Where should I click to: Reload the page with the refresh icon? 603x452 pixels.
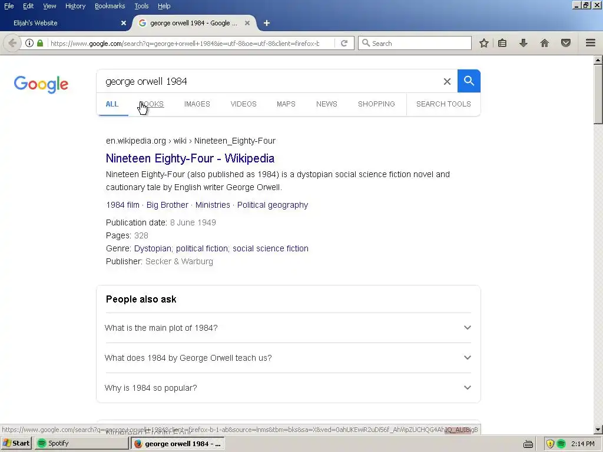344,44
